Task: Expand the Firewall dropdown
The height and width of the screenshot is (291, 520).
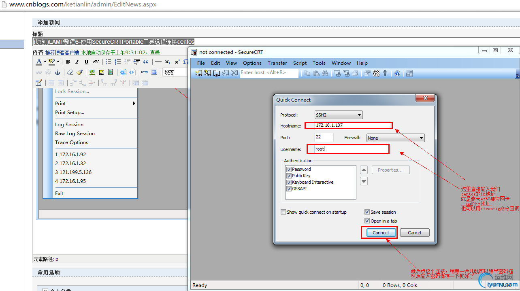Action: pos(395,138)
